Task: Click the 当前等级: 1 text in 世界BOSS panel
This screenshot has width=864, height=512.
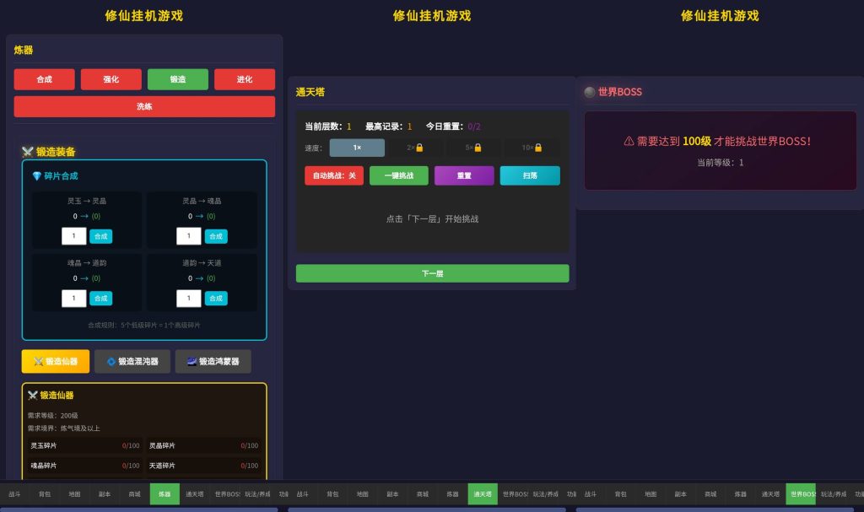Action: coord(721,163)
